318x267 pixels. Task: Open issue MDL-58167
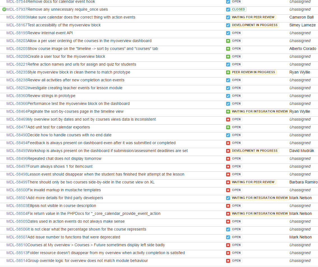[17, 25]
